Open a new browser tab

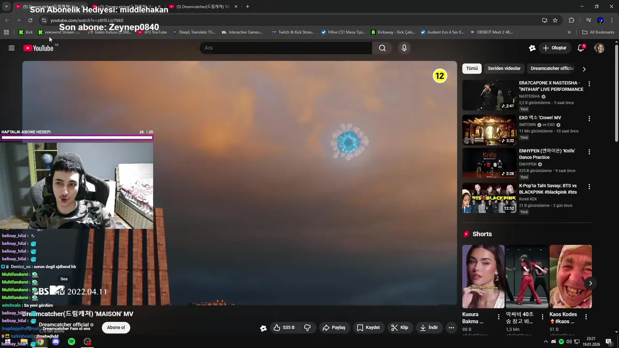pyautogui.click(x=248, y=6)
